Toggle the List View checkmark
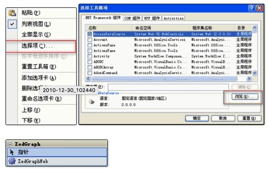Image resolution: width=268 pixels, height=169 pixels. (12, 24)
